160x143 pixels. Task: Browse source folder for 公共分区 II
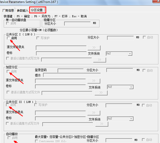point(94,113)
